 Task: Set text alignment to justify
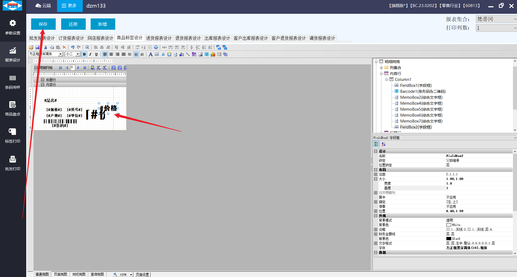(x=124, y=54)
